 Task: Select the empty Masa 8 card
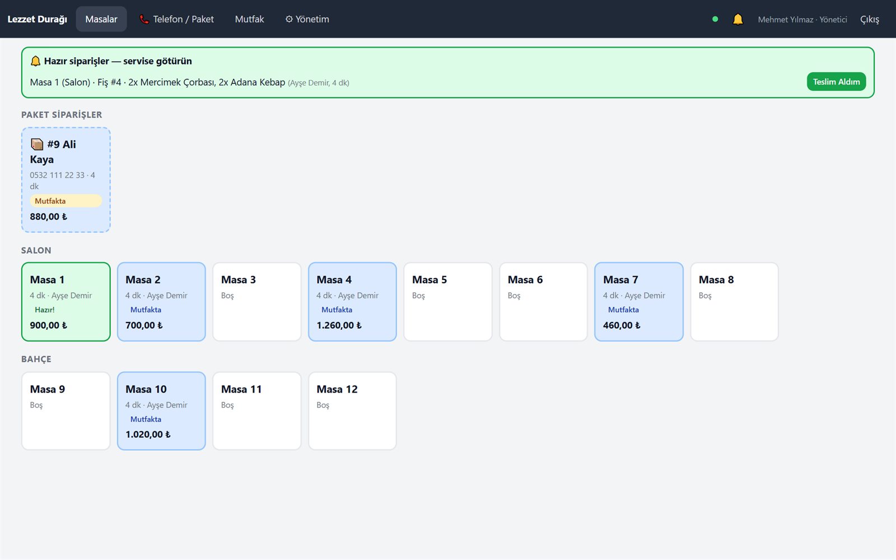(735, 302)
